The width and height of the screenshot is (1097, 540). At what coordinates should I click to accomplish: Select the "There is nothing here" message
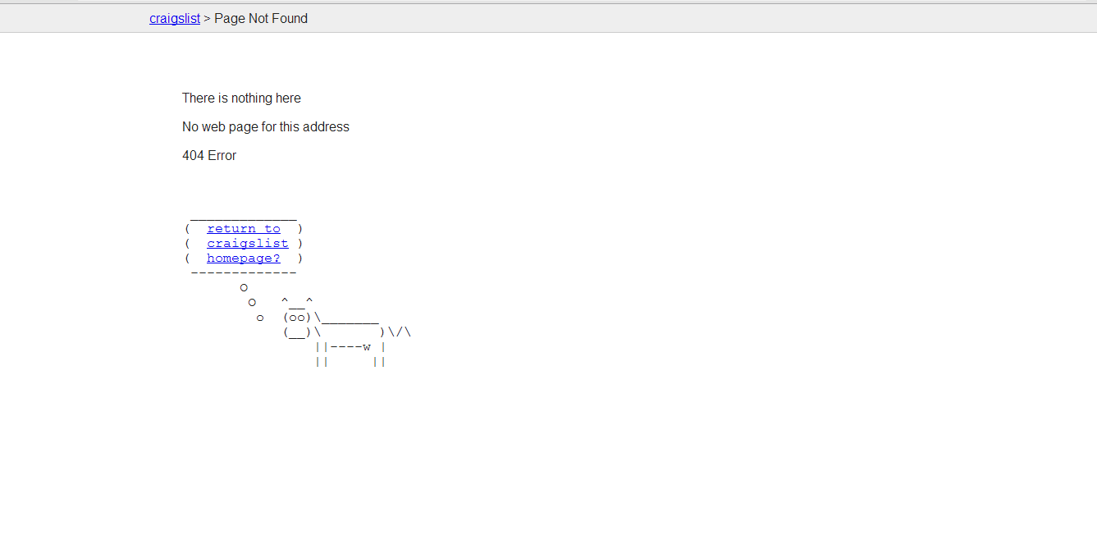pos(241,98)
